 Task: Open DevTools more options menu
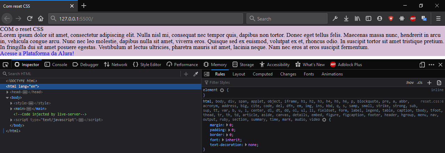click(431, 65)
